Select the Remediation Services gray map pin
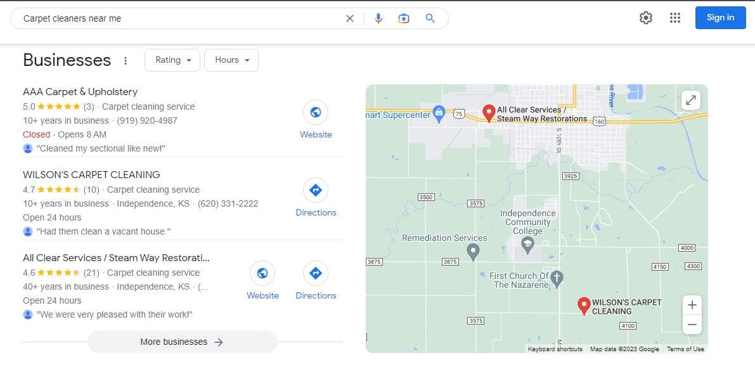 point(474,252)
